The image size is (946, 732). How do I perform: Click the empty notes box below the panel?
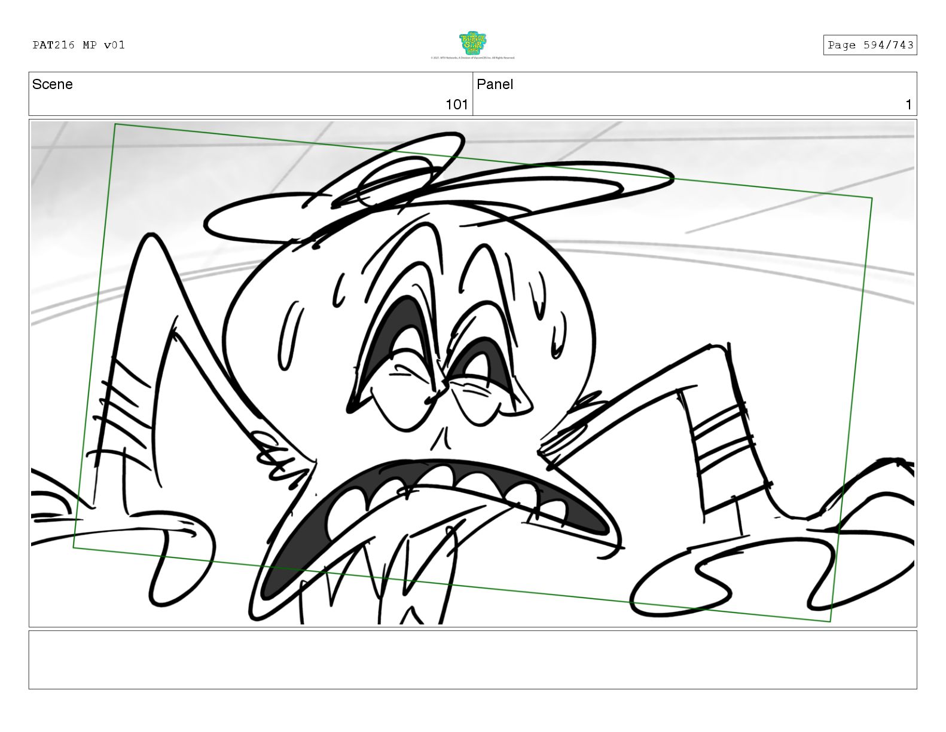472,660
